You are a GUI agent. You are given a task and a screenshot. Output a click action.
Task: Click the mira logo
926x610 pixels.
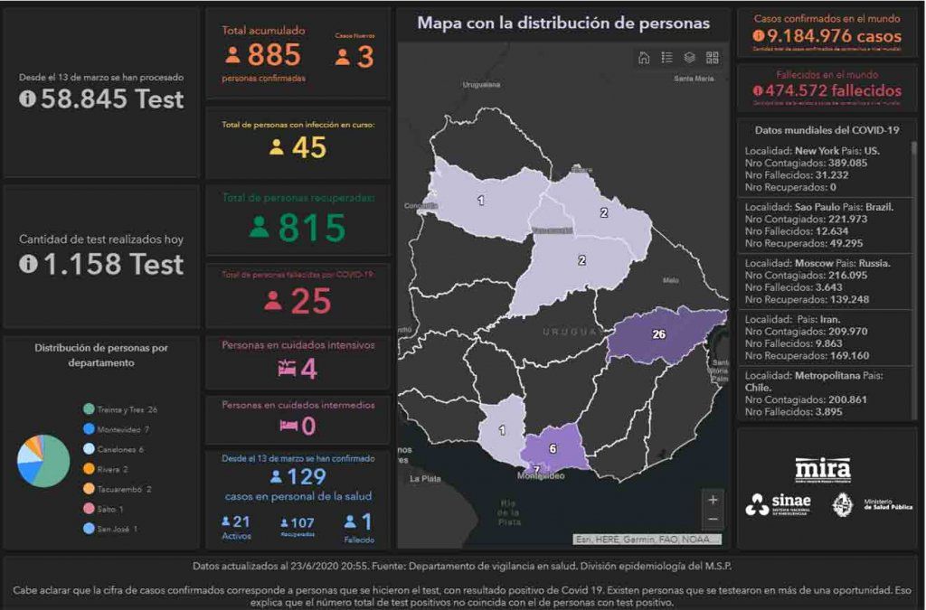[x=822, y=471]
